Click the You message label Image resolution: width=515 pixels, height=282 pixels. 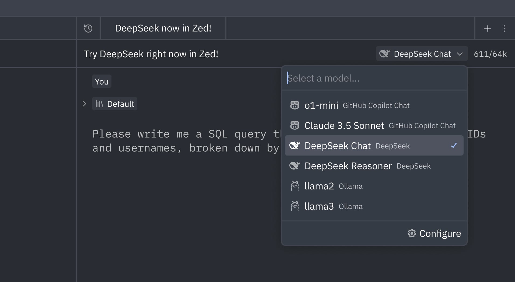click(101, 81)
